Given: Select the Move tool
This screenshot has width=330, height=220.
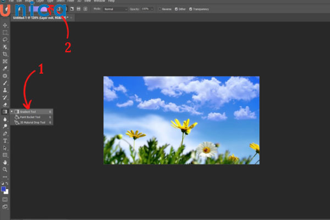Looking at the screenshot, I should coord(5,25).
